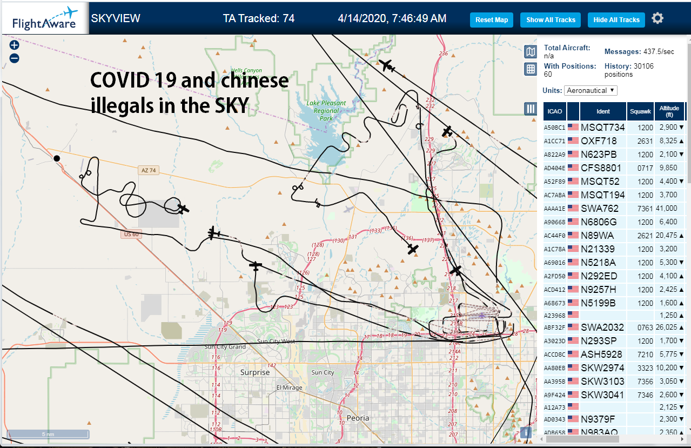Select the OXF718 aircraft row
The width and height of the screenshot is (691, 448).
click(614, 141)
